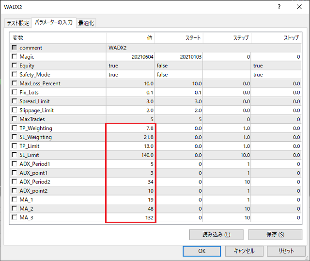Select the Slippage_Limit value 2.0
310x261 pixels.
pos(130,110)
